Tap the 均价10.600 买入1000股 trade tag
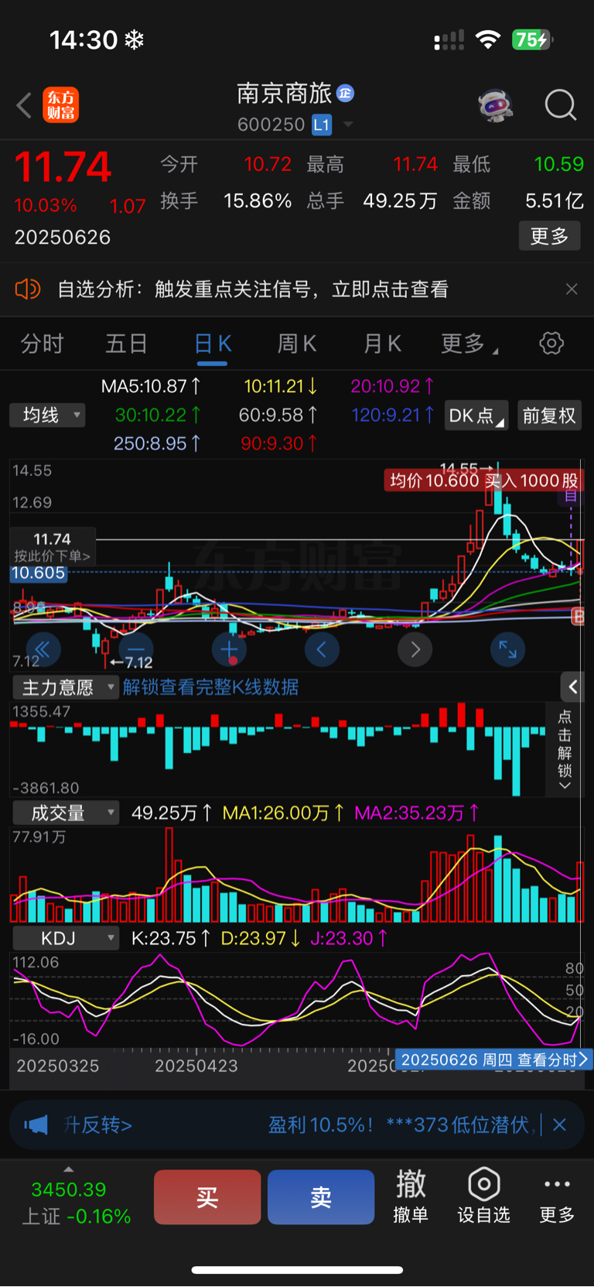The height and width of the screenshot is (1287, 594). [x=483, y=481]
